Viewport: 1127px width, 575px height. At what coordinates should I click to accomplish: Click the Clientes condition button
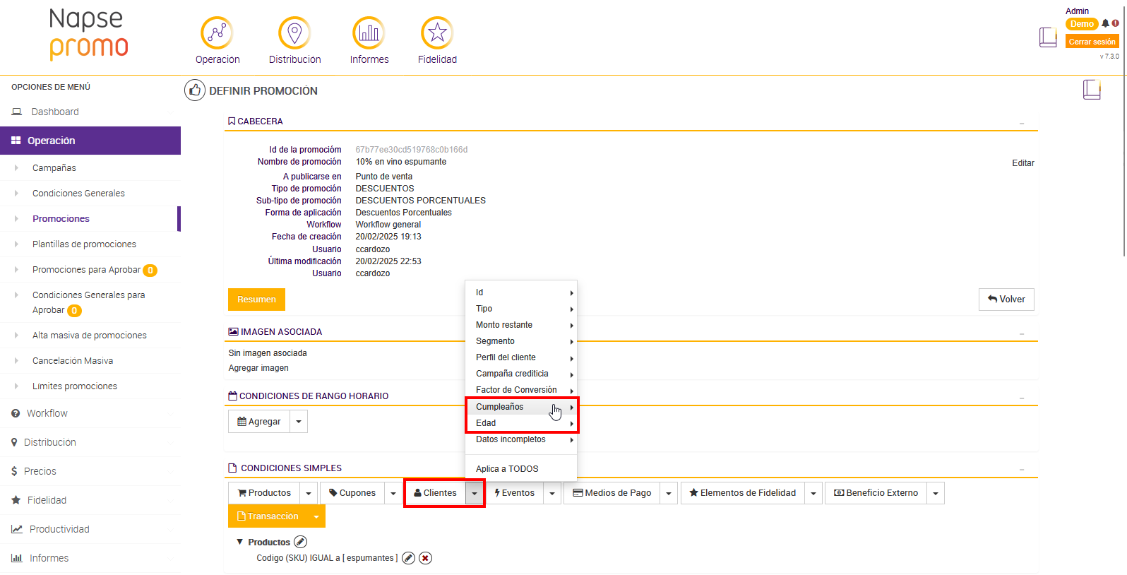tap(435, 493)
